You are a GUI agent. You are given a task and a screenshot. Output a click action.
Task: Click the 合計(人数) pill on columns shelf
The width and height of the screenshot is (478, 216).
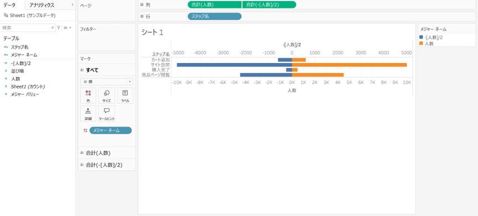point(215,4)
